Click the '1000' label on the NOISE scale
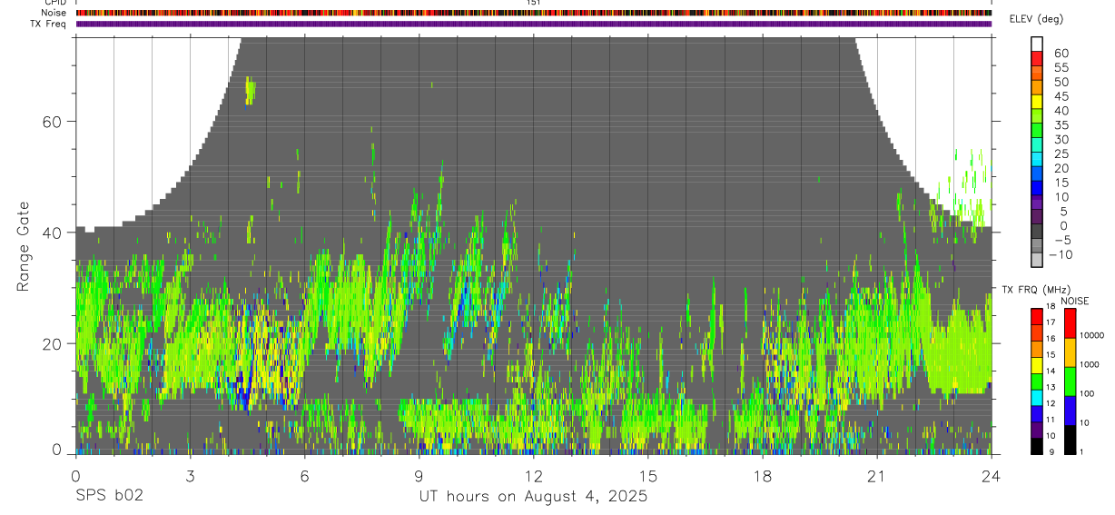Viewport: 1115px width, 515px height. (1089, 364)
